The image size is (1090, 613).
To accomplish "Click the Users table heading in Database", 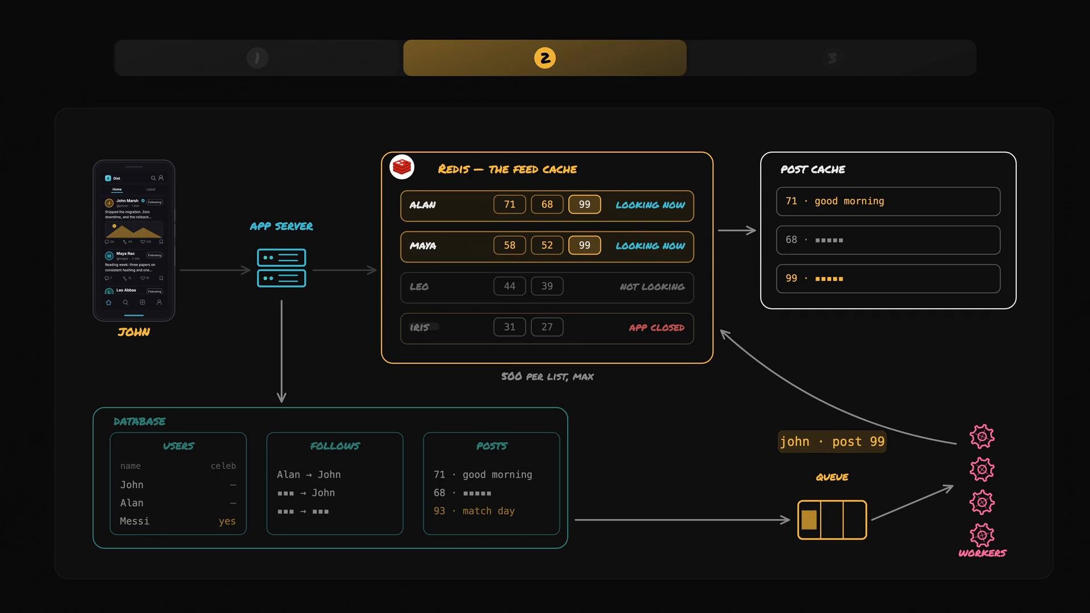I will (178, 446).
